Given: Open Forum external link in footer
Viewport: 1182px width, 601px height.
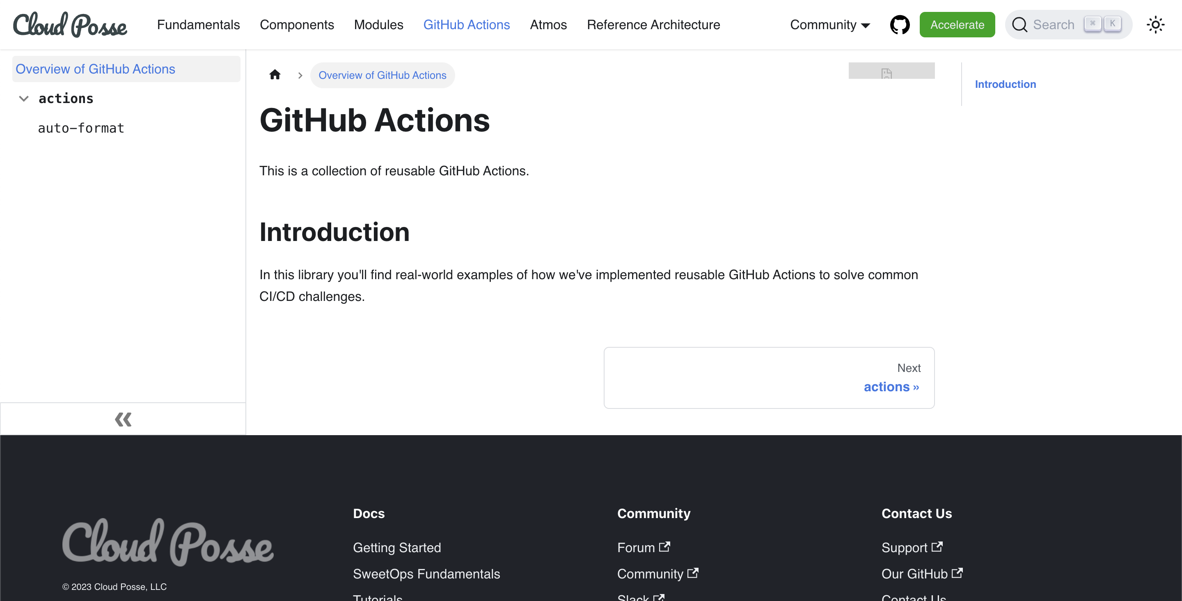Looking at the screenshot, I should click(643, 547).
